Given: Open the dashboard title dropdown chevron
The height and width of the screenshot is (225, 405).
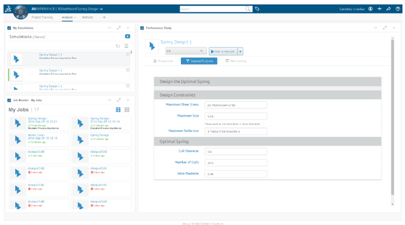Looking at the screenshot, I should pyautogui.click(x=101, y=9).
